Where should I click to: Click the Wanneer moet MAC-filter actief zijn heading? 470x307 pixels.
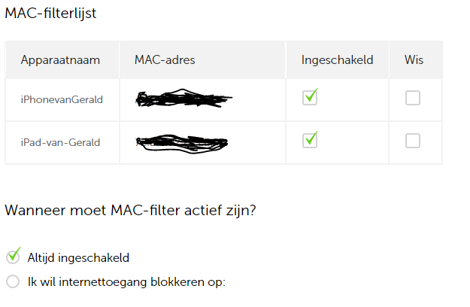coord(130,210)
